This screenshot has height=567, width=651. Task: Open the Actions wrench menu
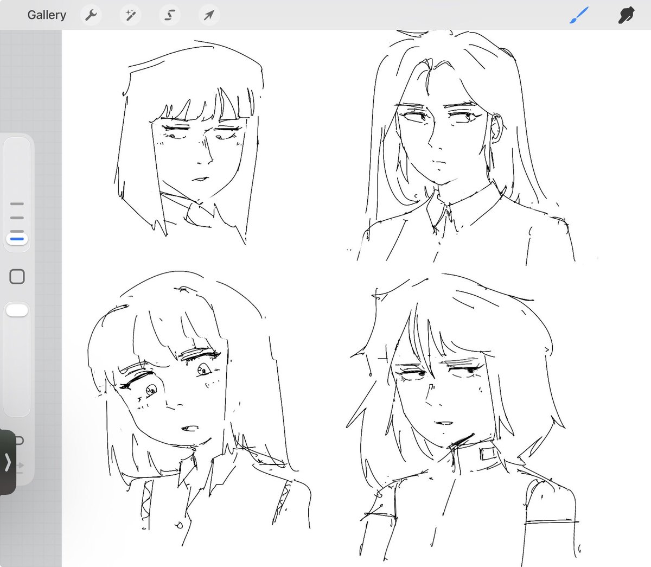point(91,15)
